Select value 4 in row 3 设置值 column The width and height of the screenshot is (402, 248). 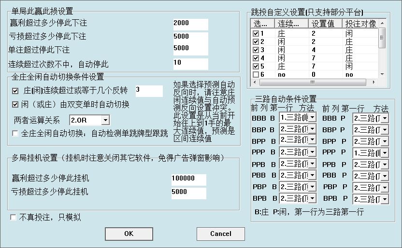click(x=314, y=50)
